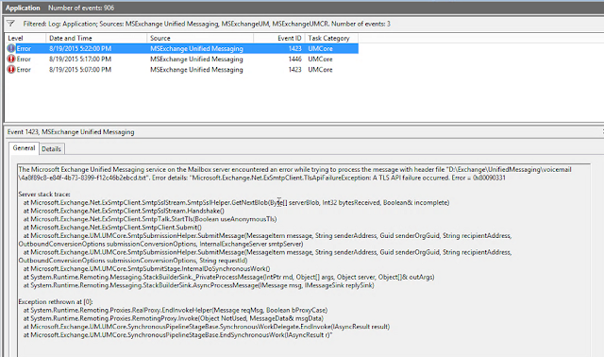Click 'Event 1423, MSExchange Unified Messaging' pane header
The width and height of the screenshot is (604, 357).
(71, 132)
